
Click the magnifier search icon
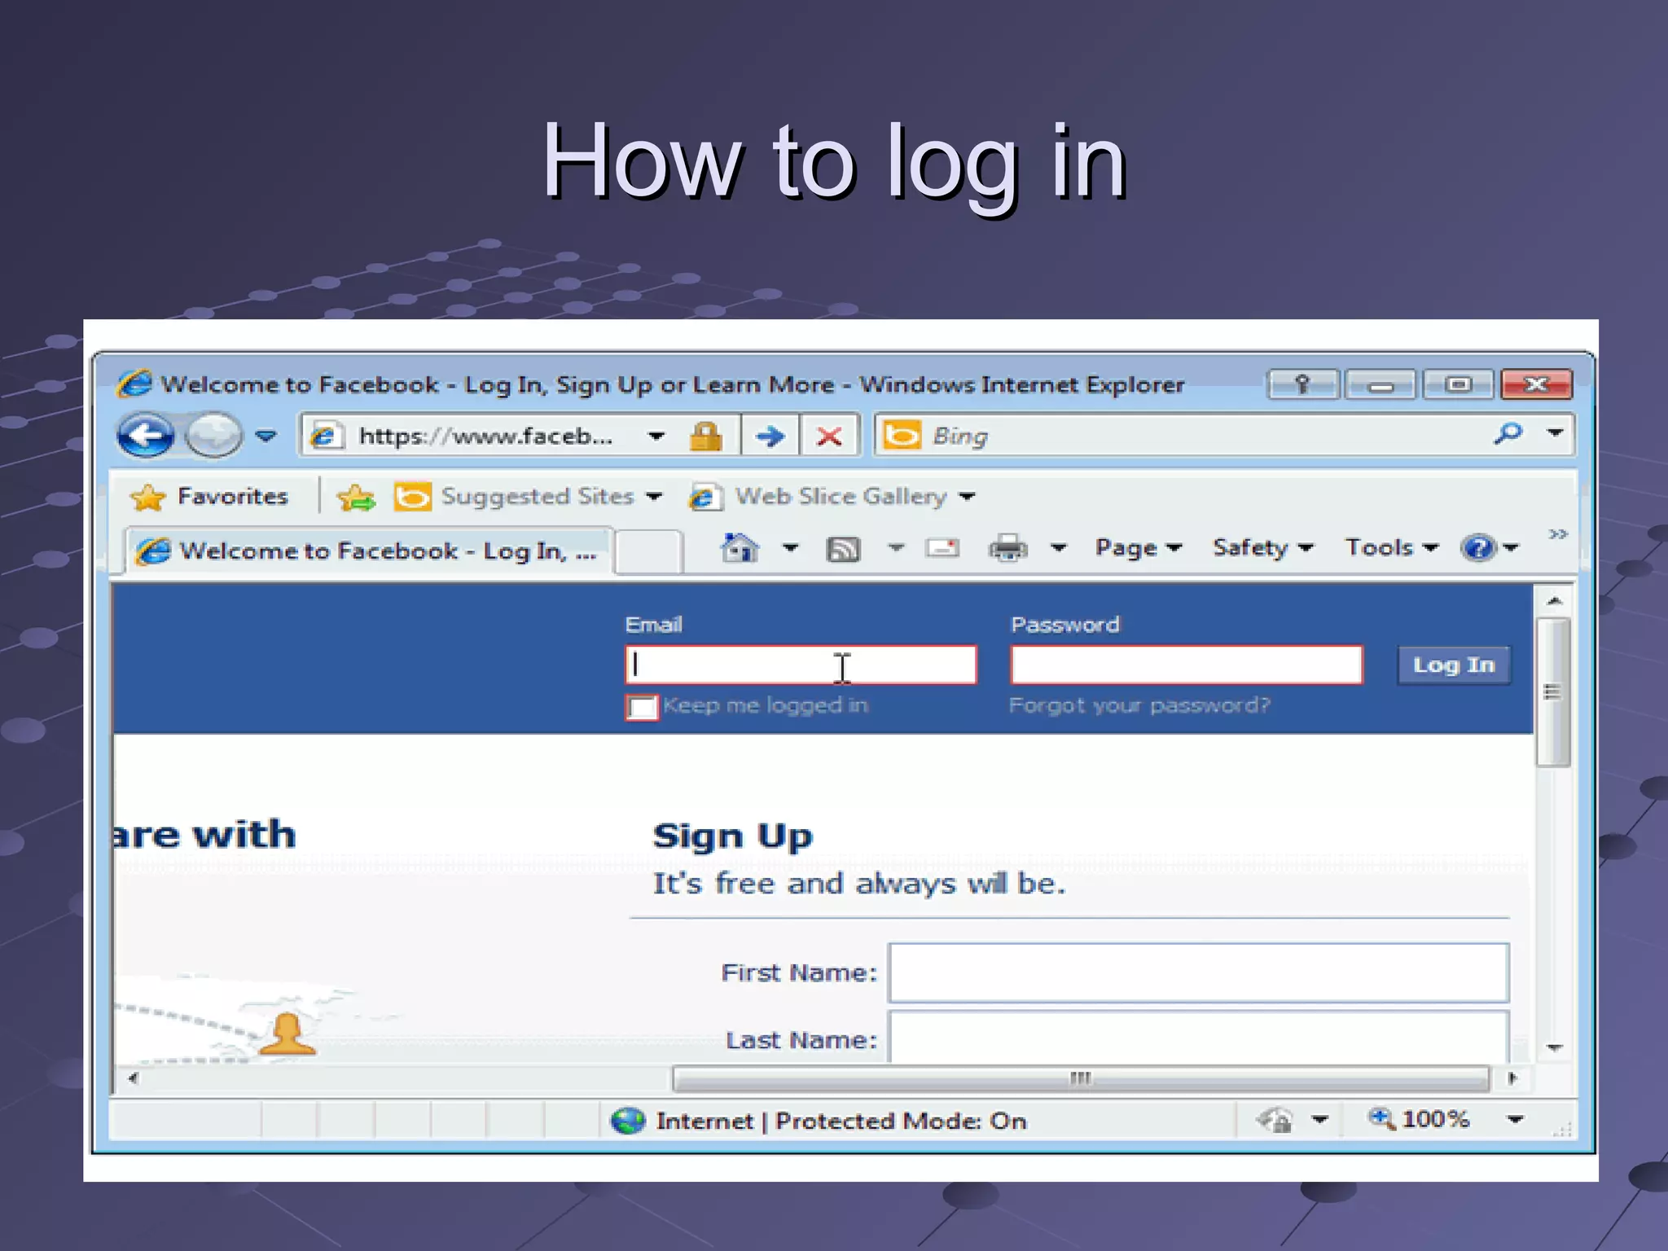(1508, 433)
